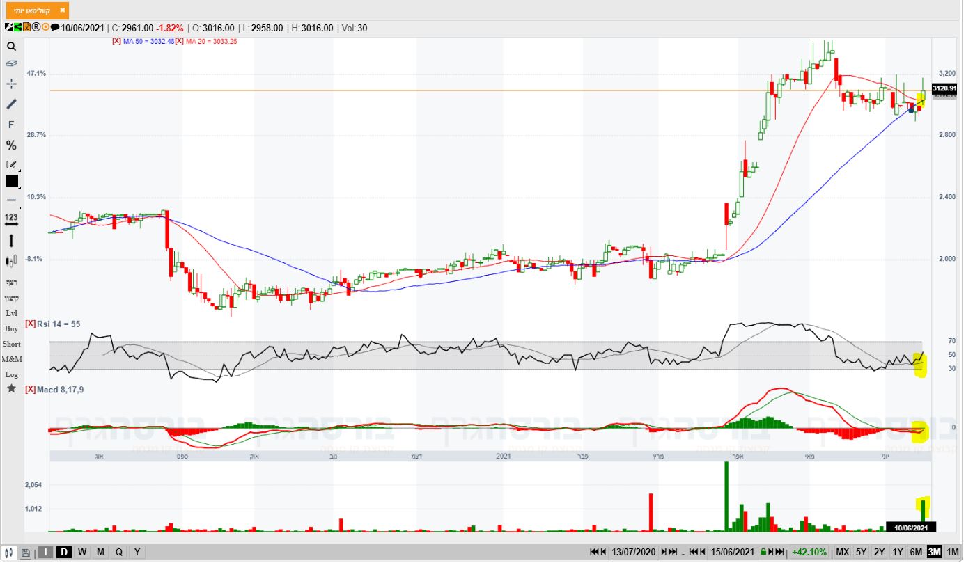The height and width of the screenshot is (563, 966).
Task: Click the orange target circle icon
Action: coord(45,28)
